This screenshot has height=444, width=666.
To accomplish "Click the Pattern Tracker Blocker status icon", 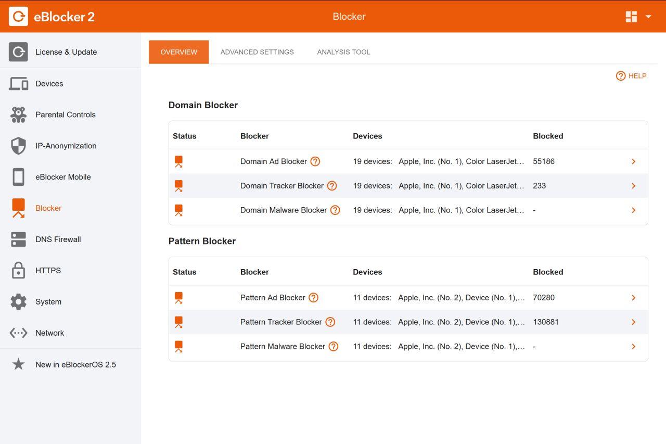I will pos(178,322).
